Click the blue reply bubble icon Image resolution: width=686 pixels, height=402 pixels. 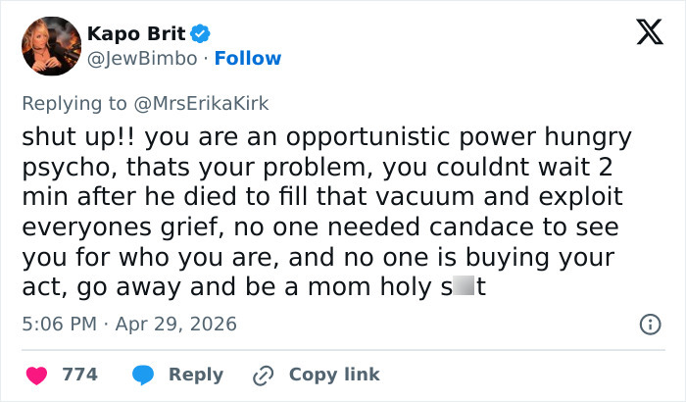click(144, 375)
